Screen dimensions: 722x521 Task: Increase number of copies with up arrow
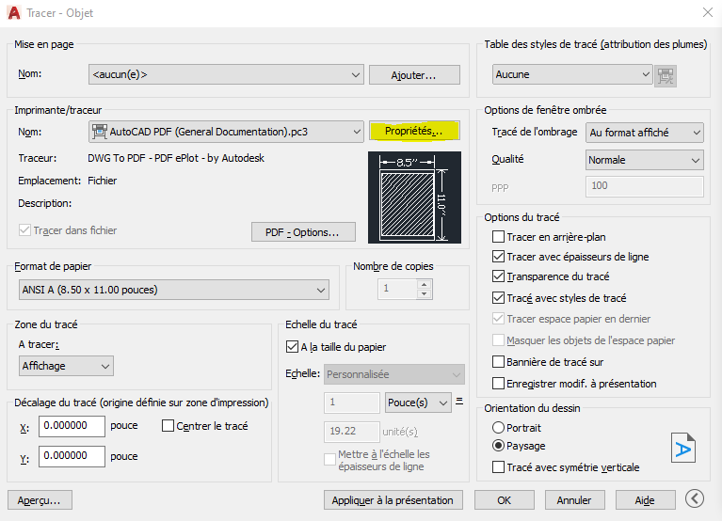click(425, 284)
